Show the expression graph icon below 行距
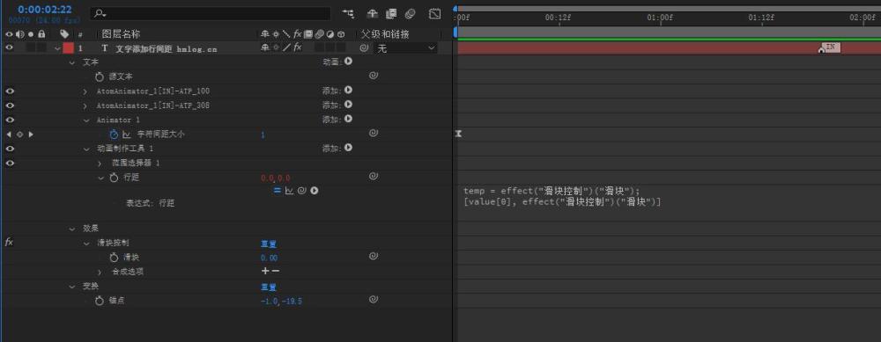The height and width of the screenshot is (342, 881). click(289, 191)
